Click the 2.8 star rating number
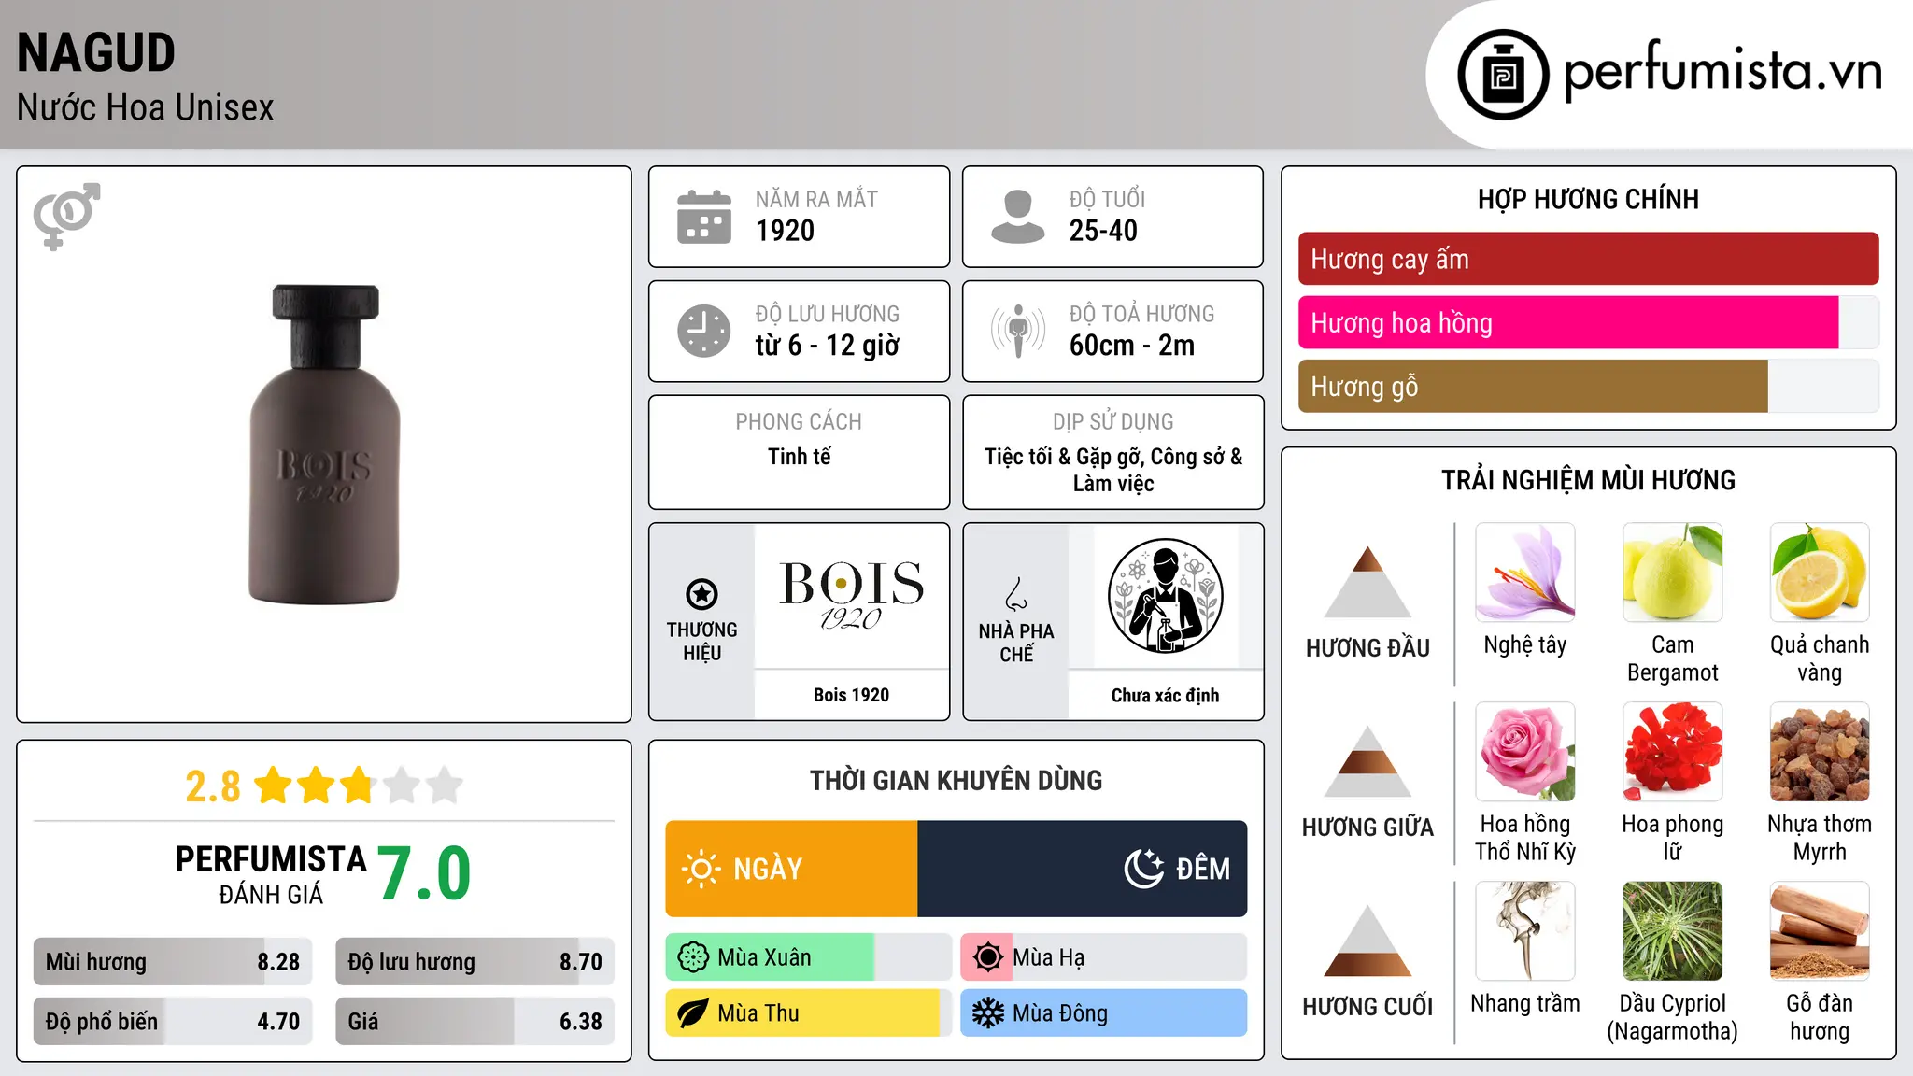This screenshot has width=1913, height=1076. 212,786
